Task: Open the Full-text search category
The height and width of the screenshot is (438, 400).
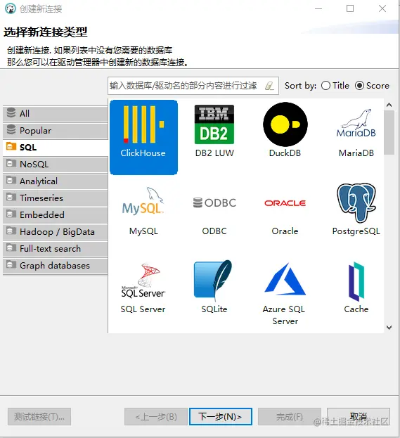Action: tap(56, 249)
